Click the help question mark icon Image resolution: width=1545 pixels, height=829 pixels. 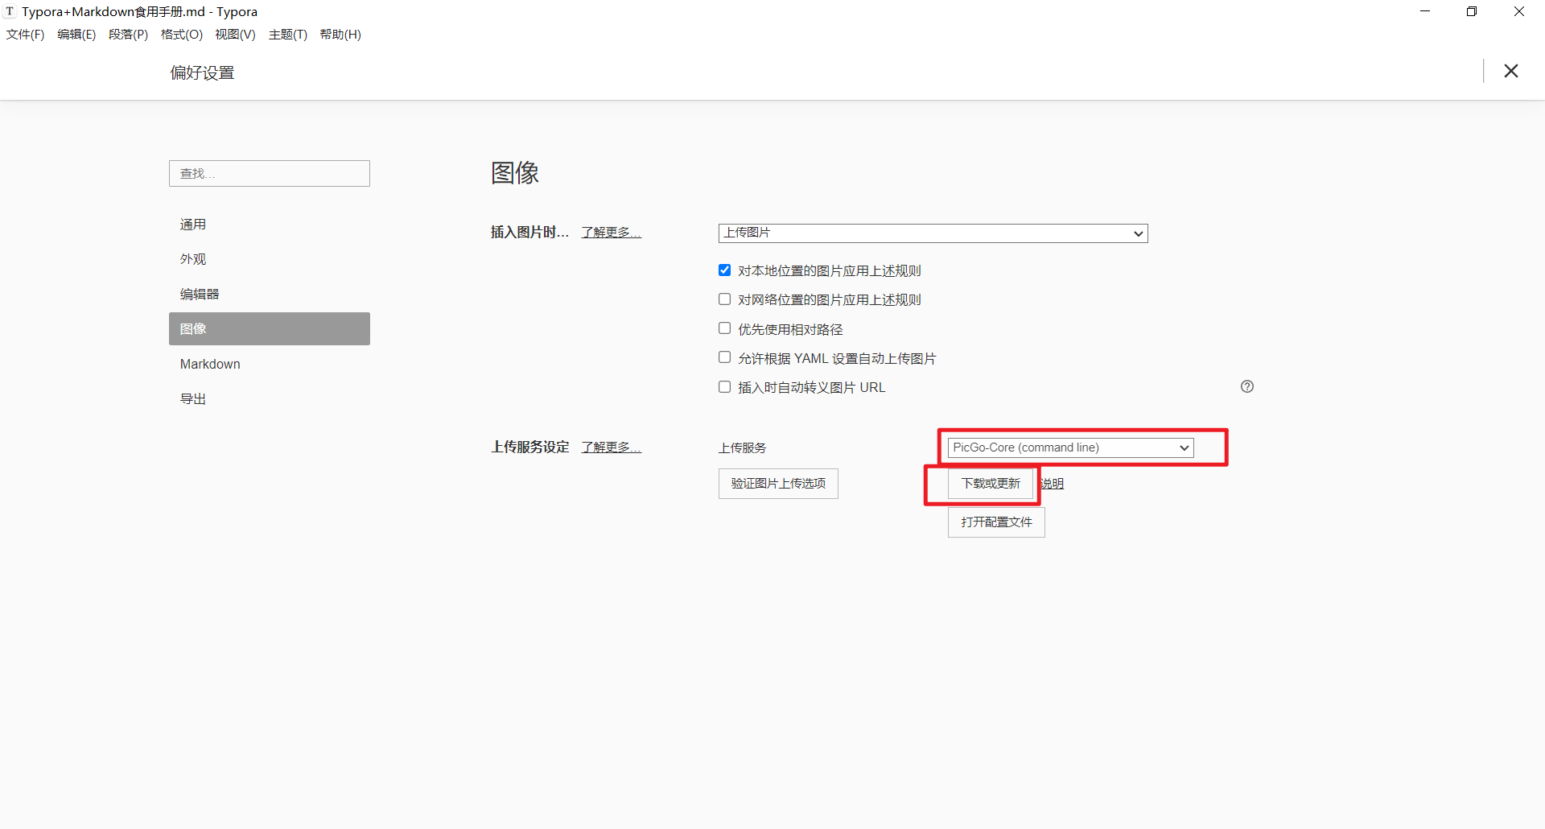tap(1247, 386)
